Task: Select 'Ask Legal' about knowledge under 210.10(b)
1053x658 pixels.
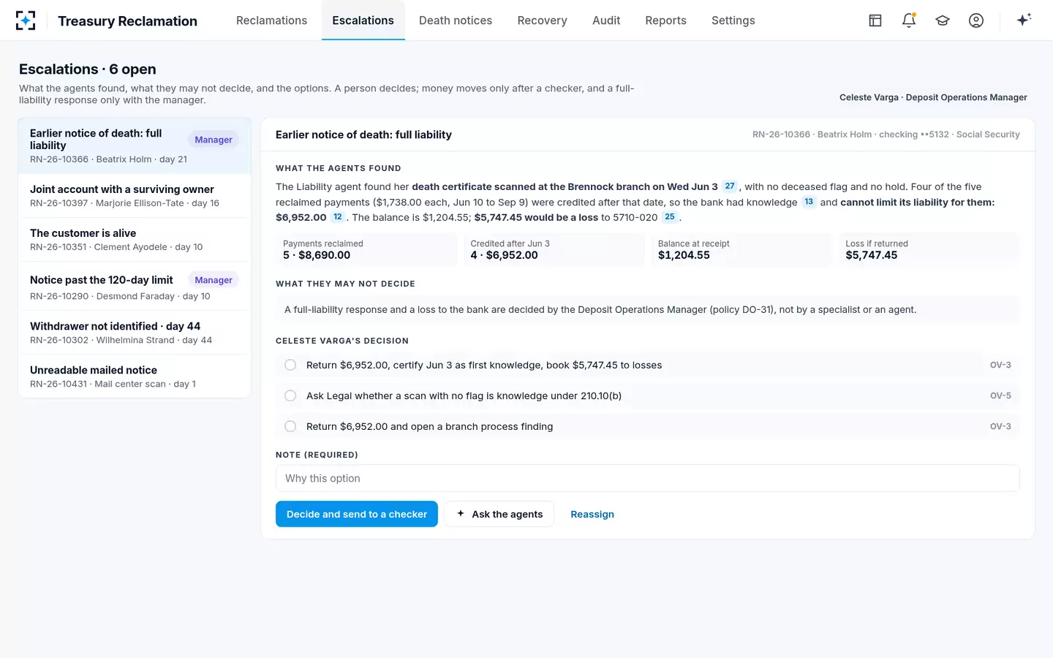Action: tap(647, 396)
